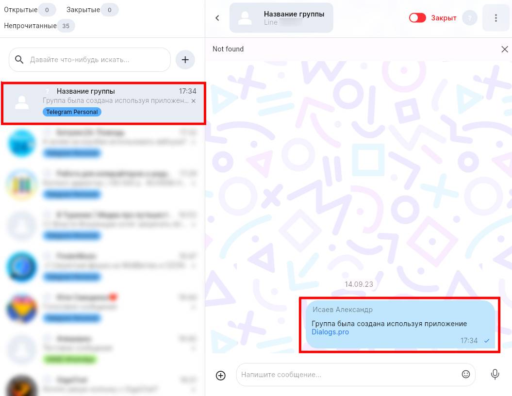Click the attachment plus icon near message field
Viewport: 512px width, 396px height.
point(221,375)
